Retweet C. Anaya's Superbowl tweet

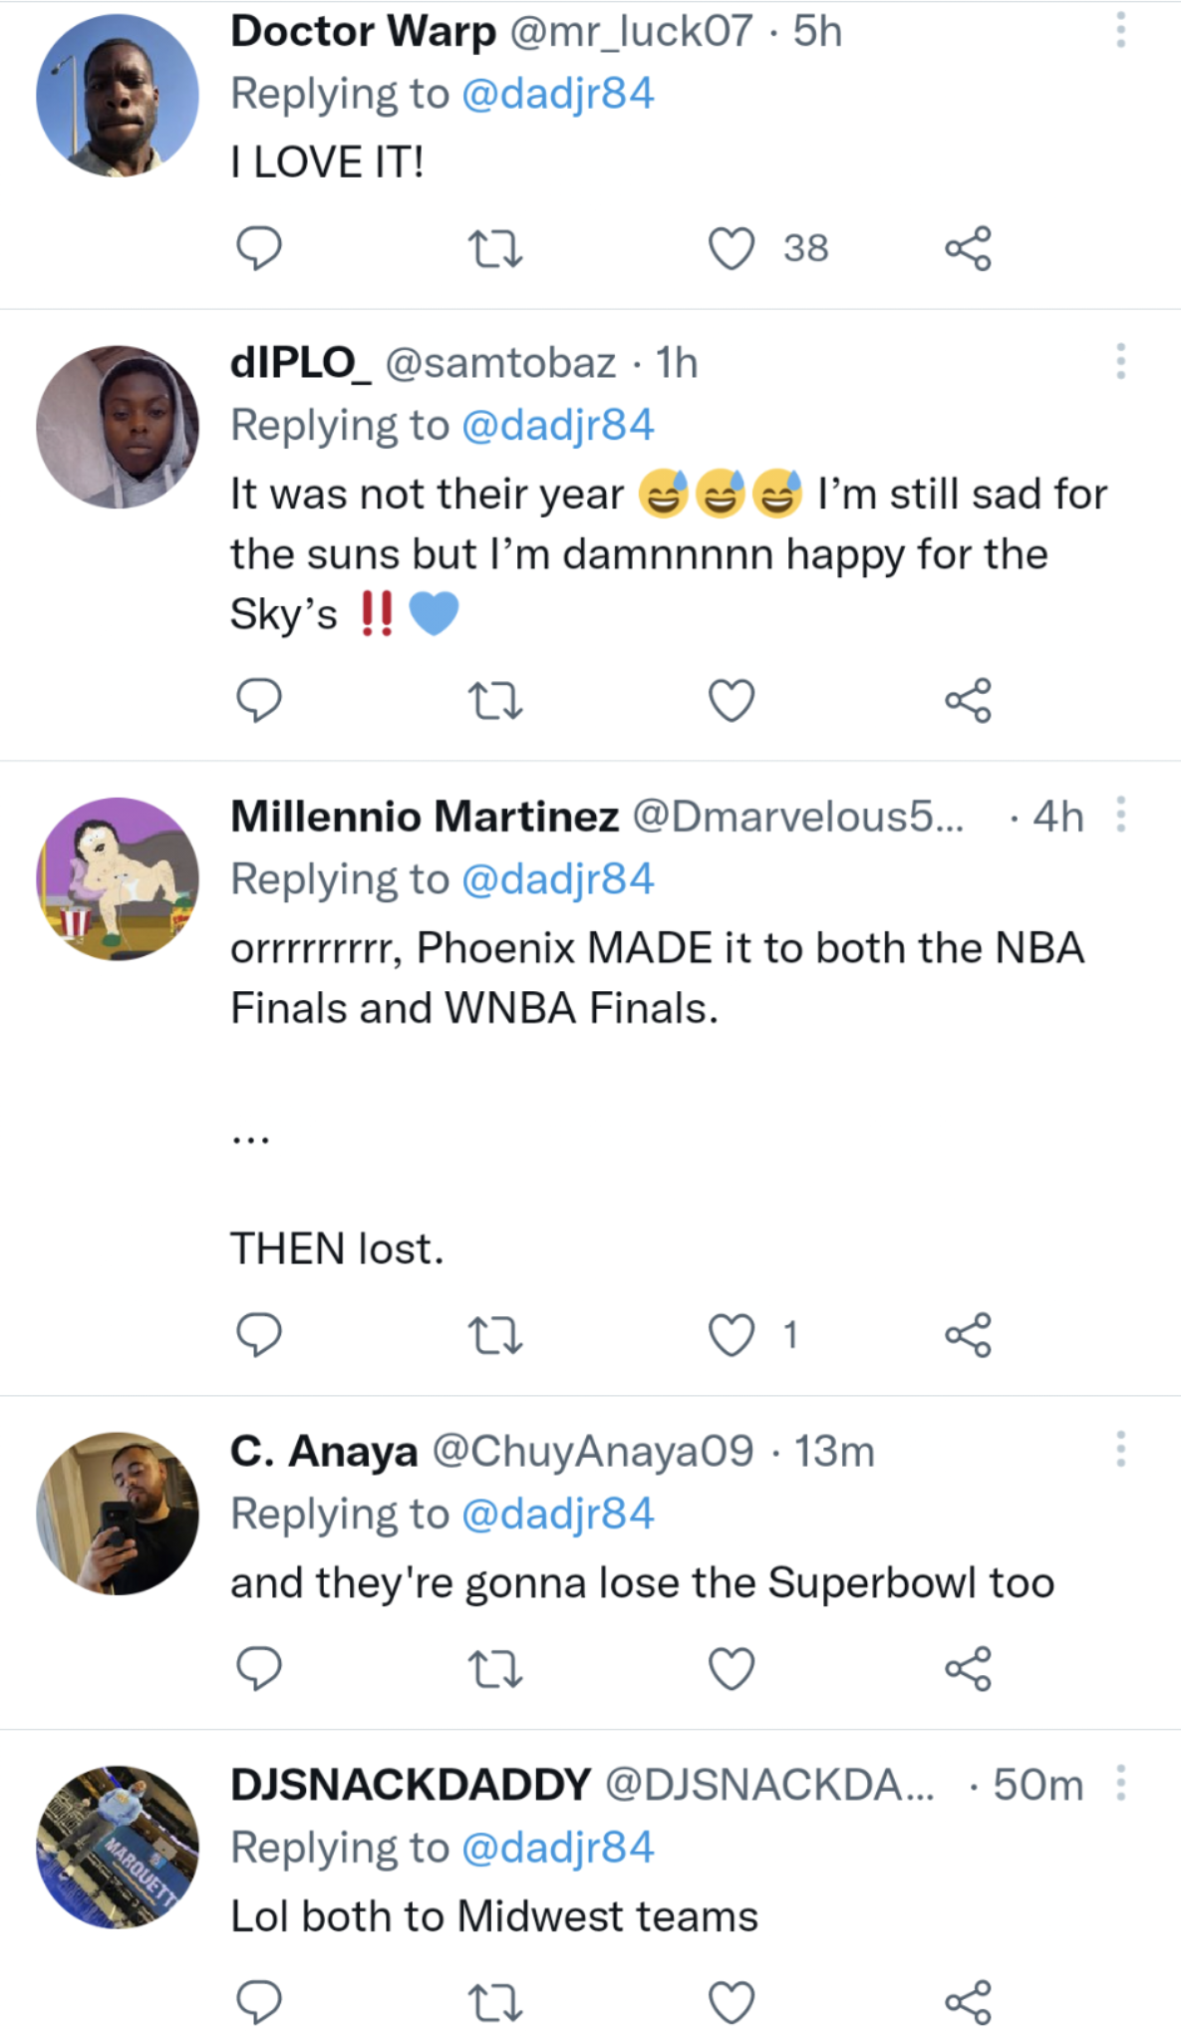pyautogui.click(x=495, y=1668)
